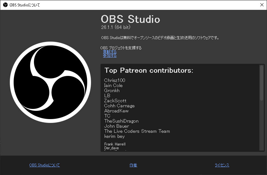This screenshot has width=267, height=175.
Task: Select the name John Bauer
Action: 117,126
